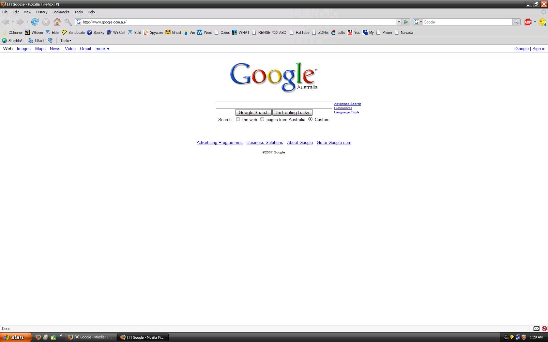Click the I'm Feeling Lucky button

coord(292,112)
